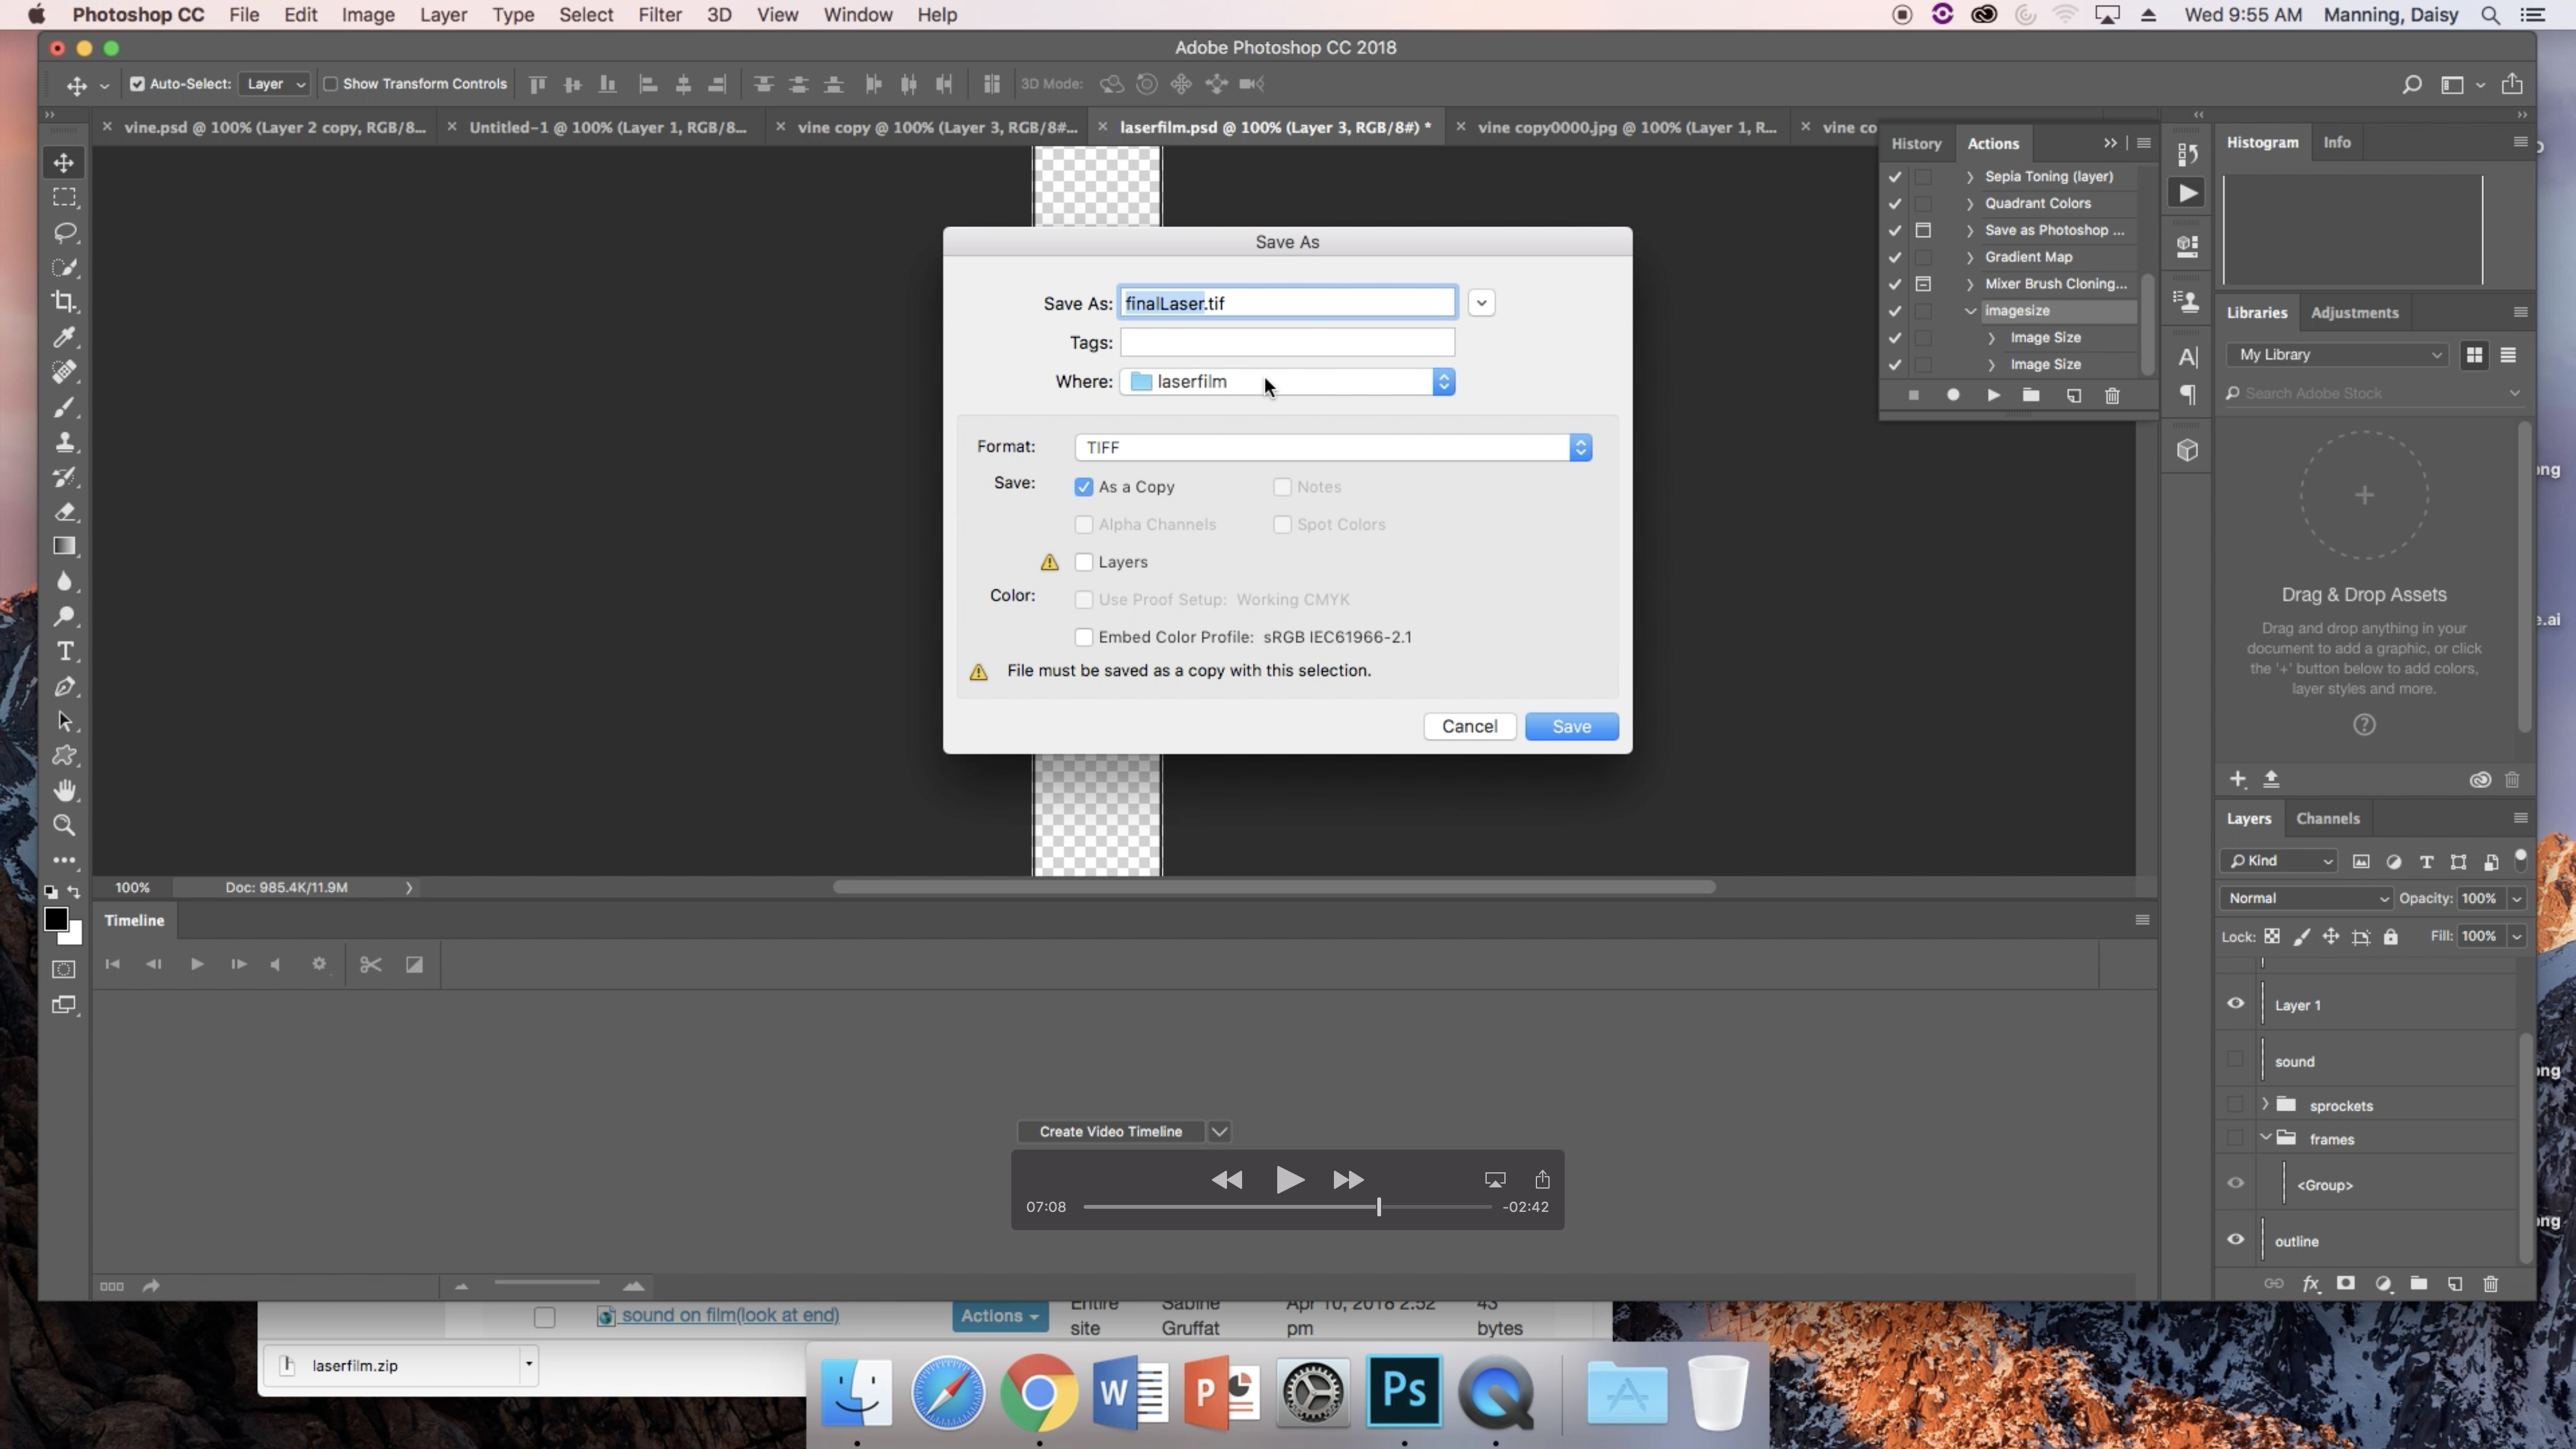Open the Format TIFF dropdown
2576x1449 pixels.
1333,447
